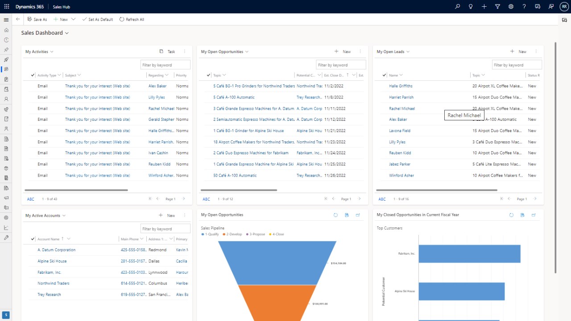
Task: Open the My Open Leads view dropdown
Action: click(408, 52)
